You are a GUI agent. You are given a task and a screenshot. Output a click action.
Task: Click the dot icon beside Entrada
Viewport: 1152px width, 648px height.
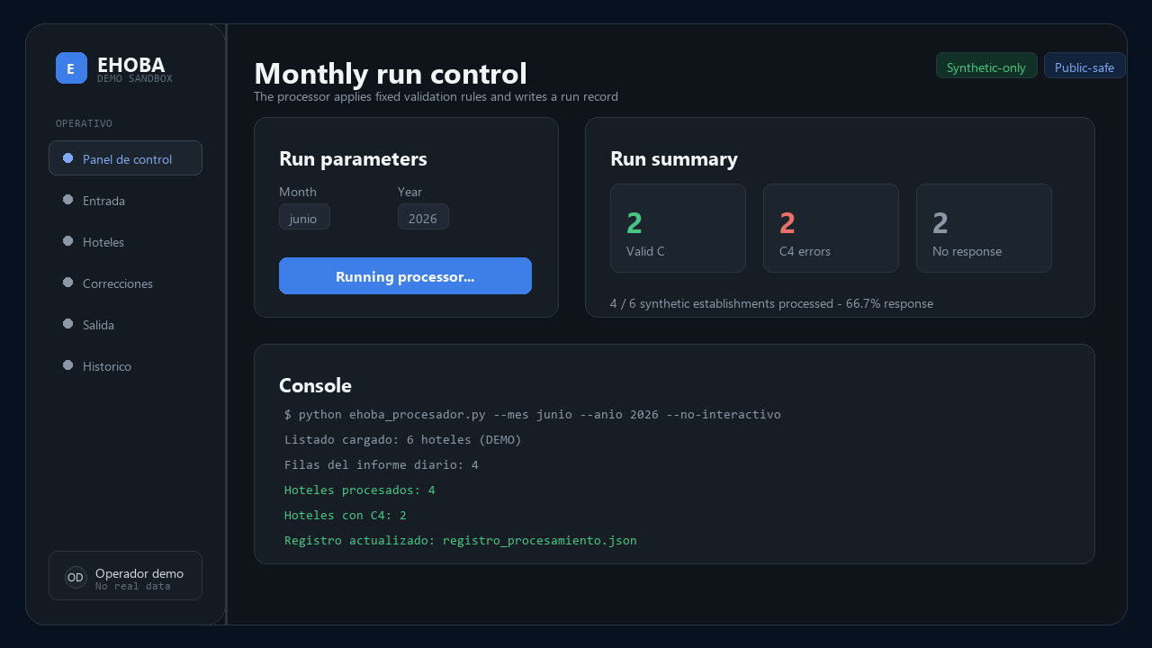[x=67, y=200]
